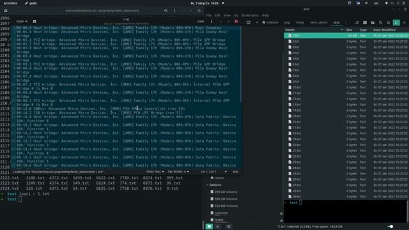Click the search icon in the terminal header
The image size is (409, 230).
coord(166,11)
